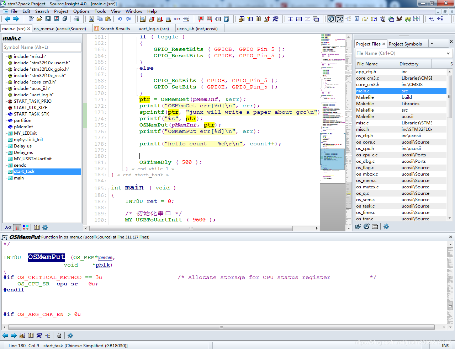Click the Symbol Name search field
This screenshot has height=349, width=455.
42,47
